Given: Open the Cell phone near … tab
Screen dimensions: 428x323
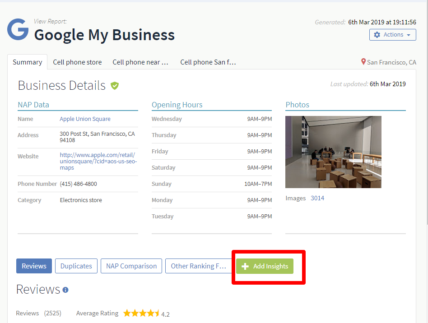Looking at the screenshot, I should point(140,62).
